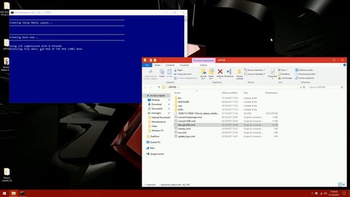Screen dimensions: 350x197
Task: Click the command prompt icon in taskbar
Action: coord(22,193)
